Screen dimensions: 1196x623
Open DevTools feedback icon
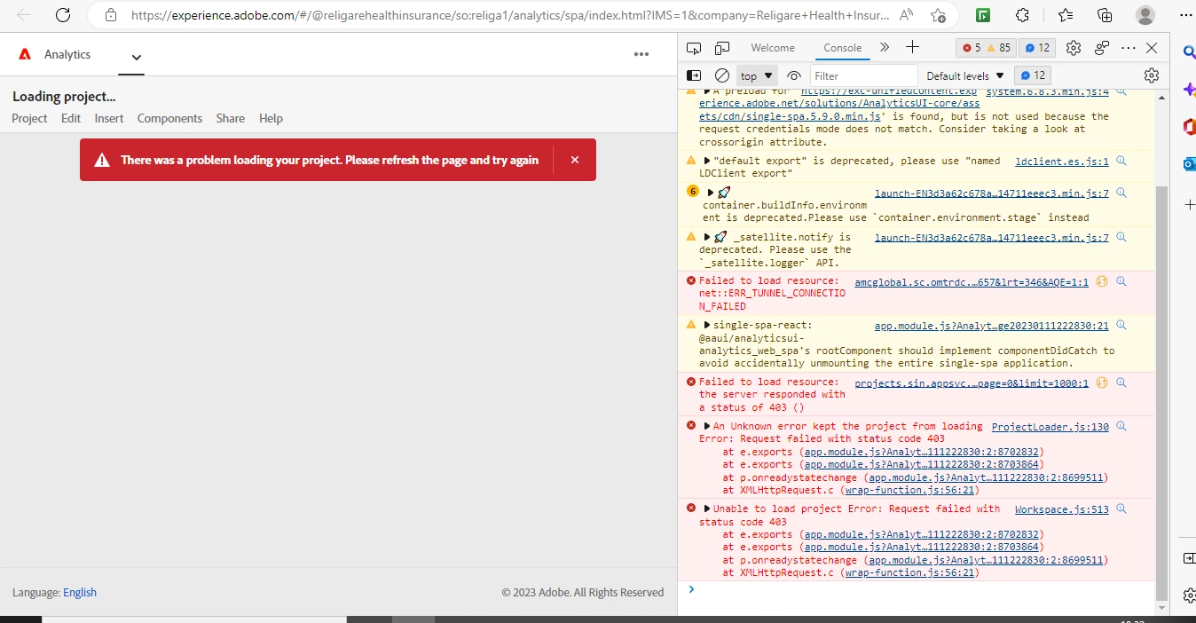tap(1102, 48)
